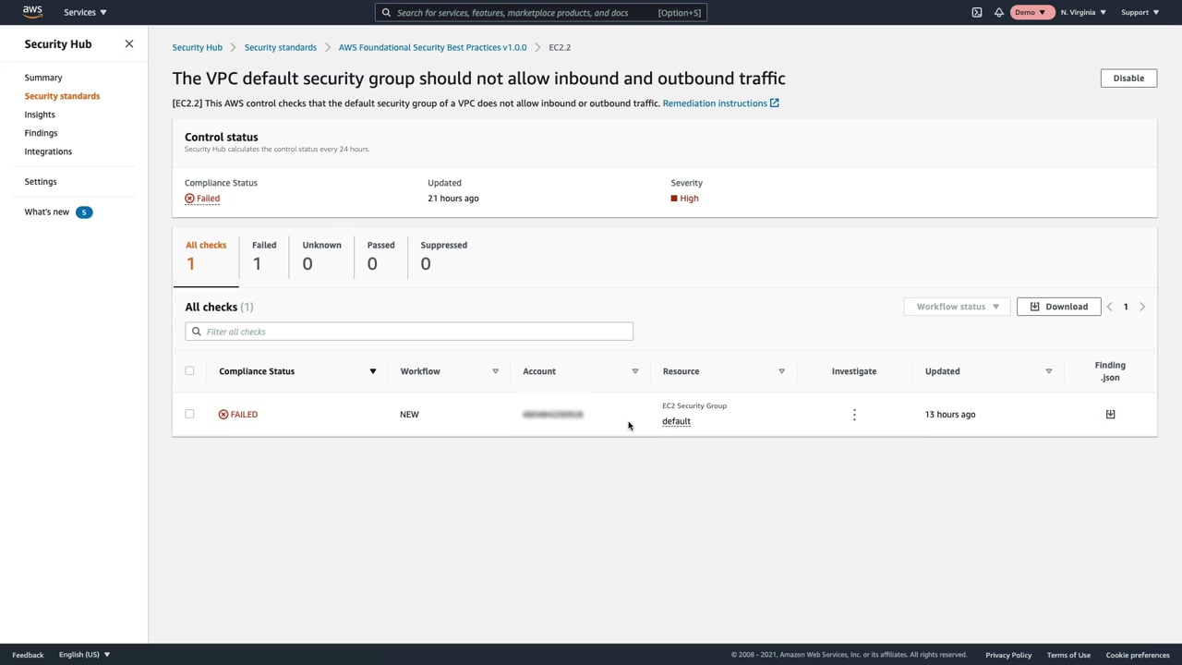Open the Investigate three-dot menu
Image resolution: width=1182 pixels, height=665 pixels.
coord(854,415)
